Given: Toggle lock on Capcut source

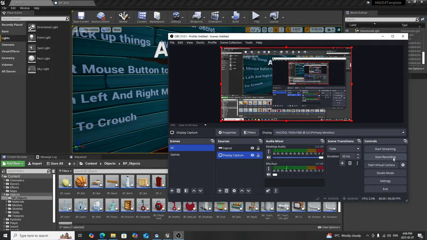Looking at the screenshot, I should click(258, 148).
